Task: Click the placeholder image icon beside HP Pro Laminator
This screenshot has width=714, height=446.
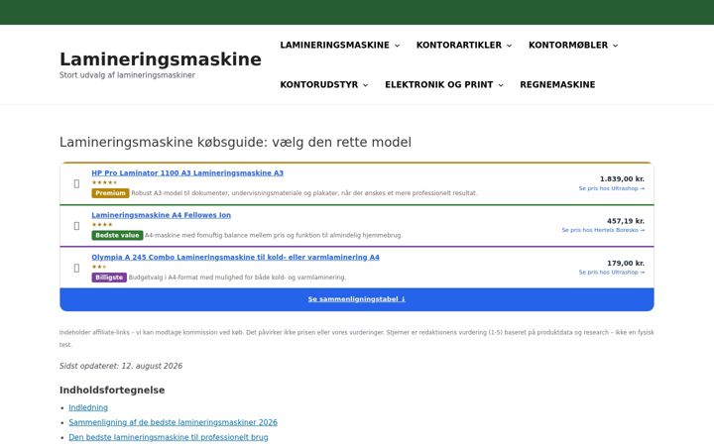Action: (76, 183)
